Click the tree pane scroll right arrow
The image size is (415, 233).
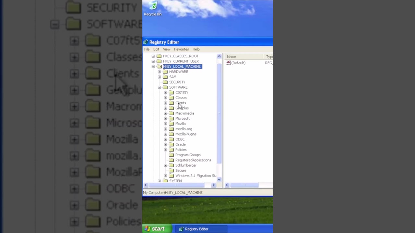(x=213, y=185)
